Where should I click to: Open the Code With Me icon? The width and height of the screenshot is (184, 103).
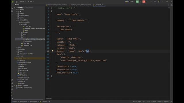pos(152,2)
